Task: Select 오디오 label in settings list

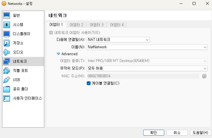Action: [x=18, y=52]
